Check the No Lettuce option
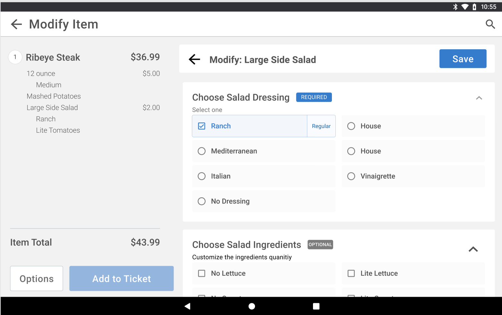The height and width of the screenshot is (315, 502). click(202, 273)
